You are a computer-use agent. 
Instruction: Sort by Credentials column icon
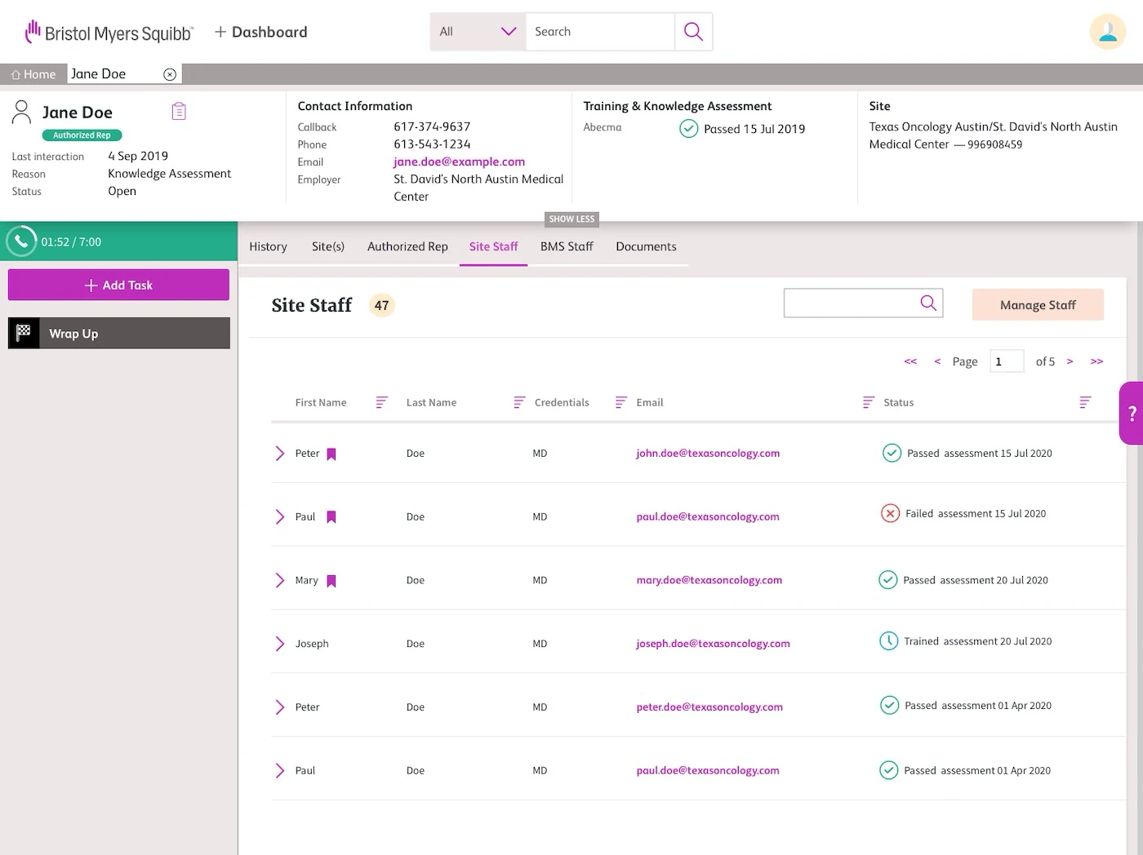click(620, 402)
